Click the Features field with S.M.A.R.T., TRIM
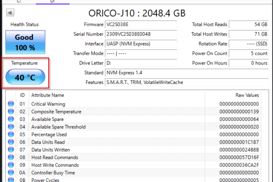Viewport: 273px width, 182px height. [x=187, y=83]
